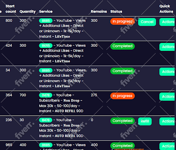Click service ID 8685 badge in the 969 row

(x=46, y=145)
